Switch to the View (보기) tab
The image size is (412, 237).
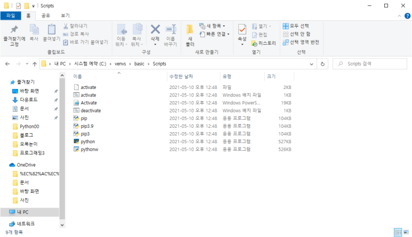(65, 15)
